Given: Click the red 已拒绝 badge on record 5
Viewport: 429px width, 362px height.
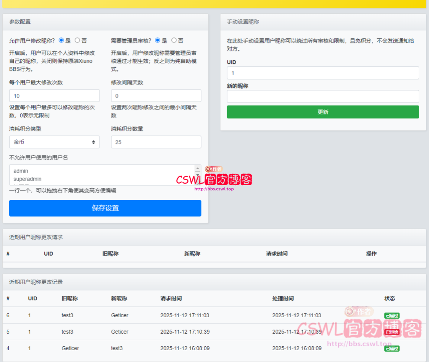Looking at the screenshot, I should click(391, 332).
